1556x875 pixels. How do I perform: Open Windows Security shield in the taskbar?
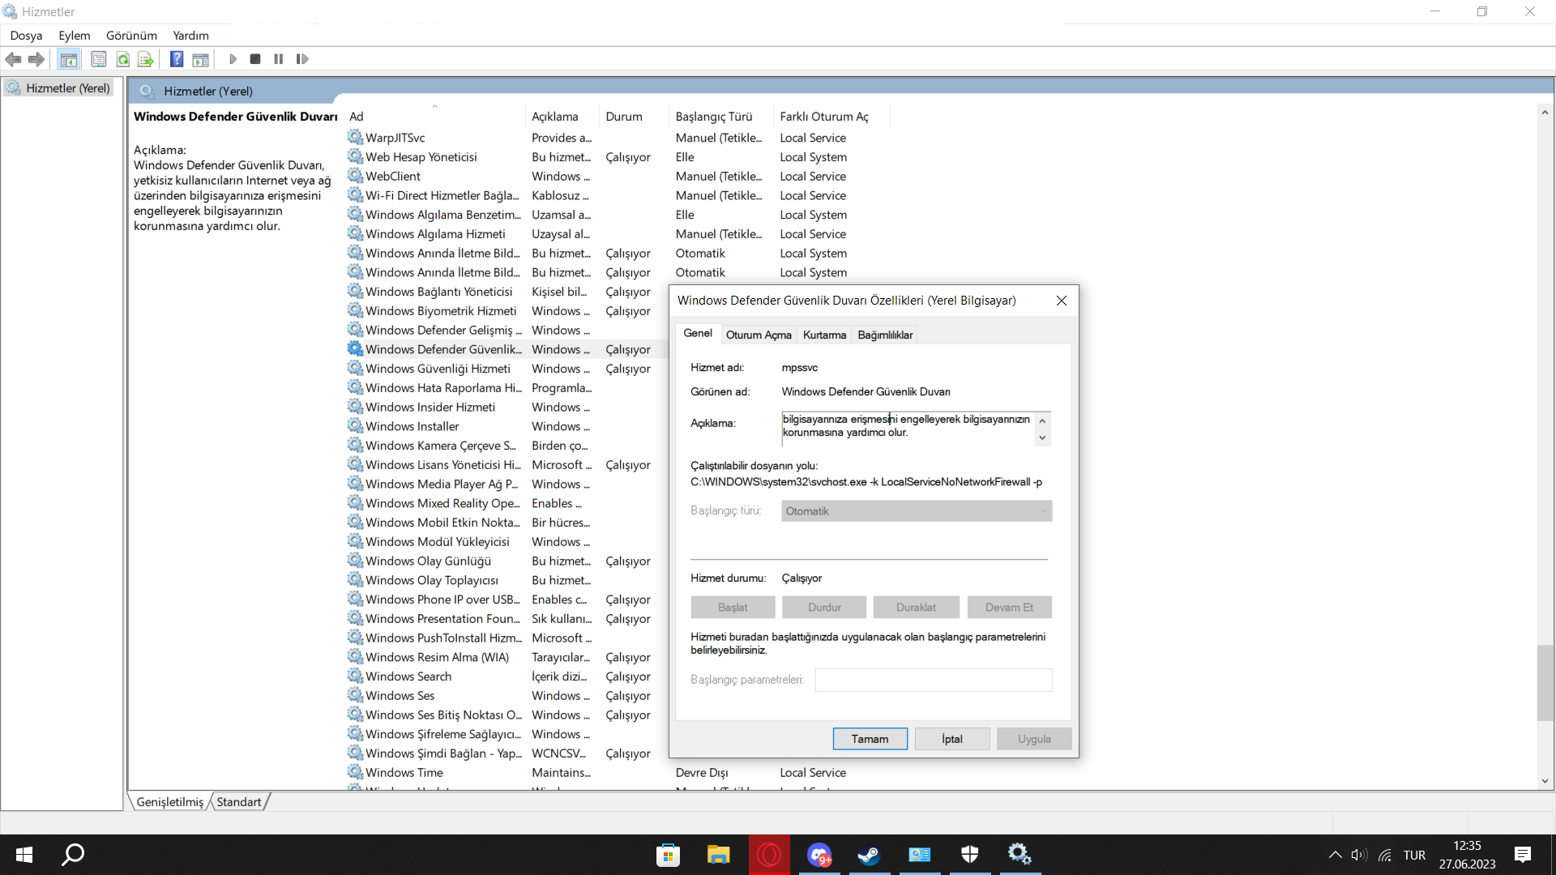(969, 854)
